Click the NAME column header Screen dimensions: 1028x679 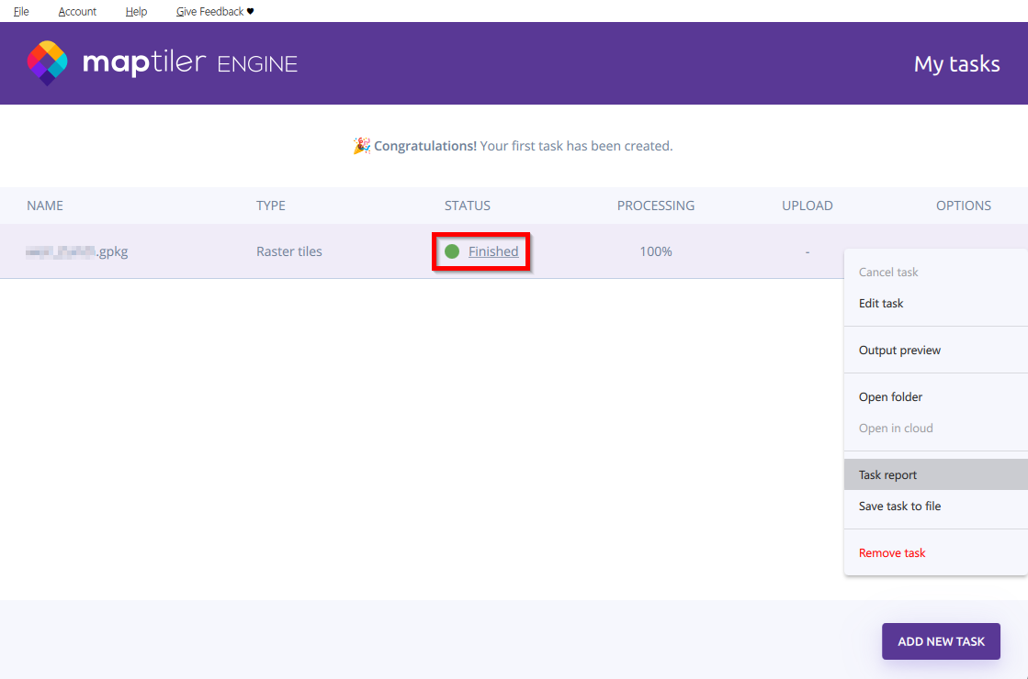click(x=44, y=206)
